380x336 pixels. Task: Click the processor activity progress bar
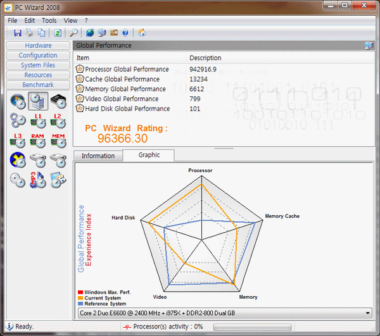[x=253, y=327]
